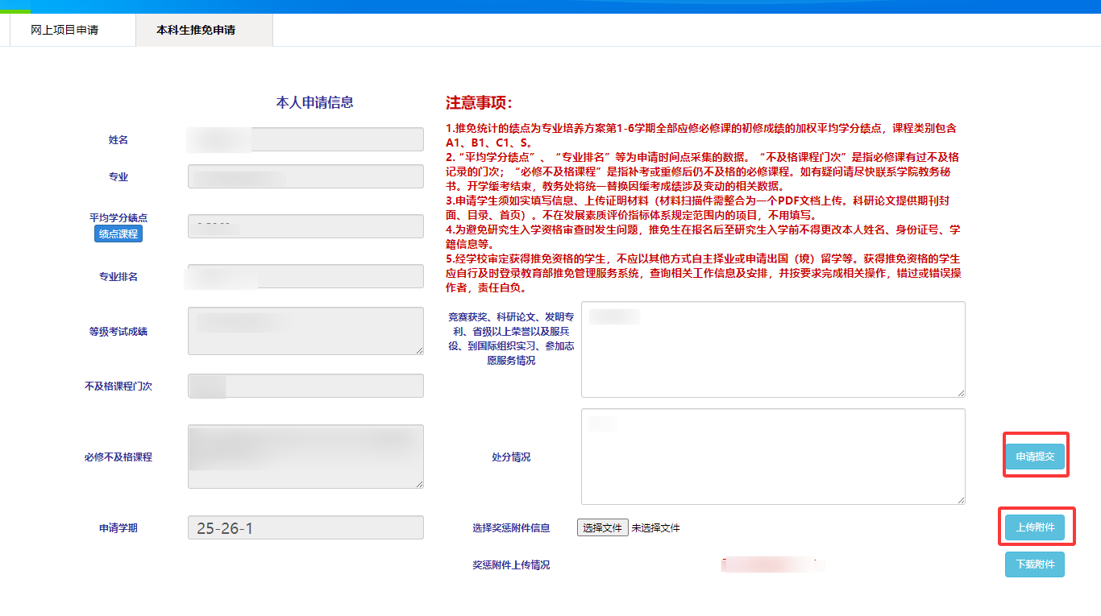Focus the 不及格课程门次 field
The width and height of the screenshot is (1101, 616).
coord(305,386)
